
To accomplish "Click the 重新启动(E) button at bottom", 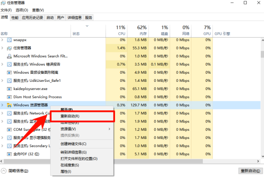I will click(x=251, y=171).
